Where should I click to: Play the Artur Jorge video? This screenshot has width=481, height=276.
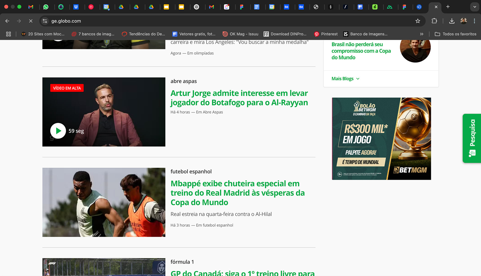[58, 131]
